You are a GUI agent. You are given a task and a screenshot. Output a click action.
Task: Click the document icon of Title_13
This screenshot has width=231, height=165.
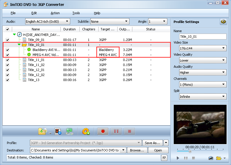[x=25, y=80]
